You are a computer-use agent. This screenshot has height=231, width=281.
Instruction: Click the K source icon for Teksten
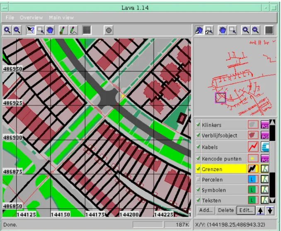click(x=265, y=200)
